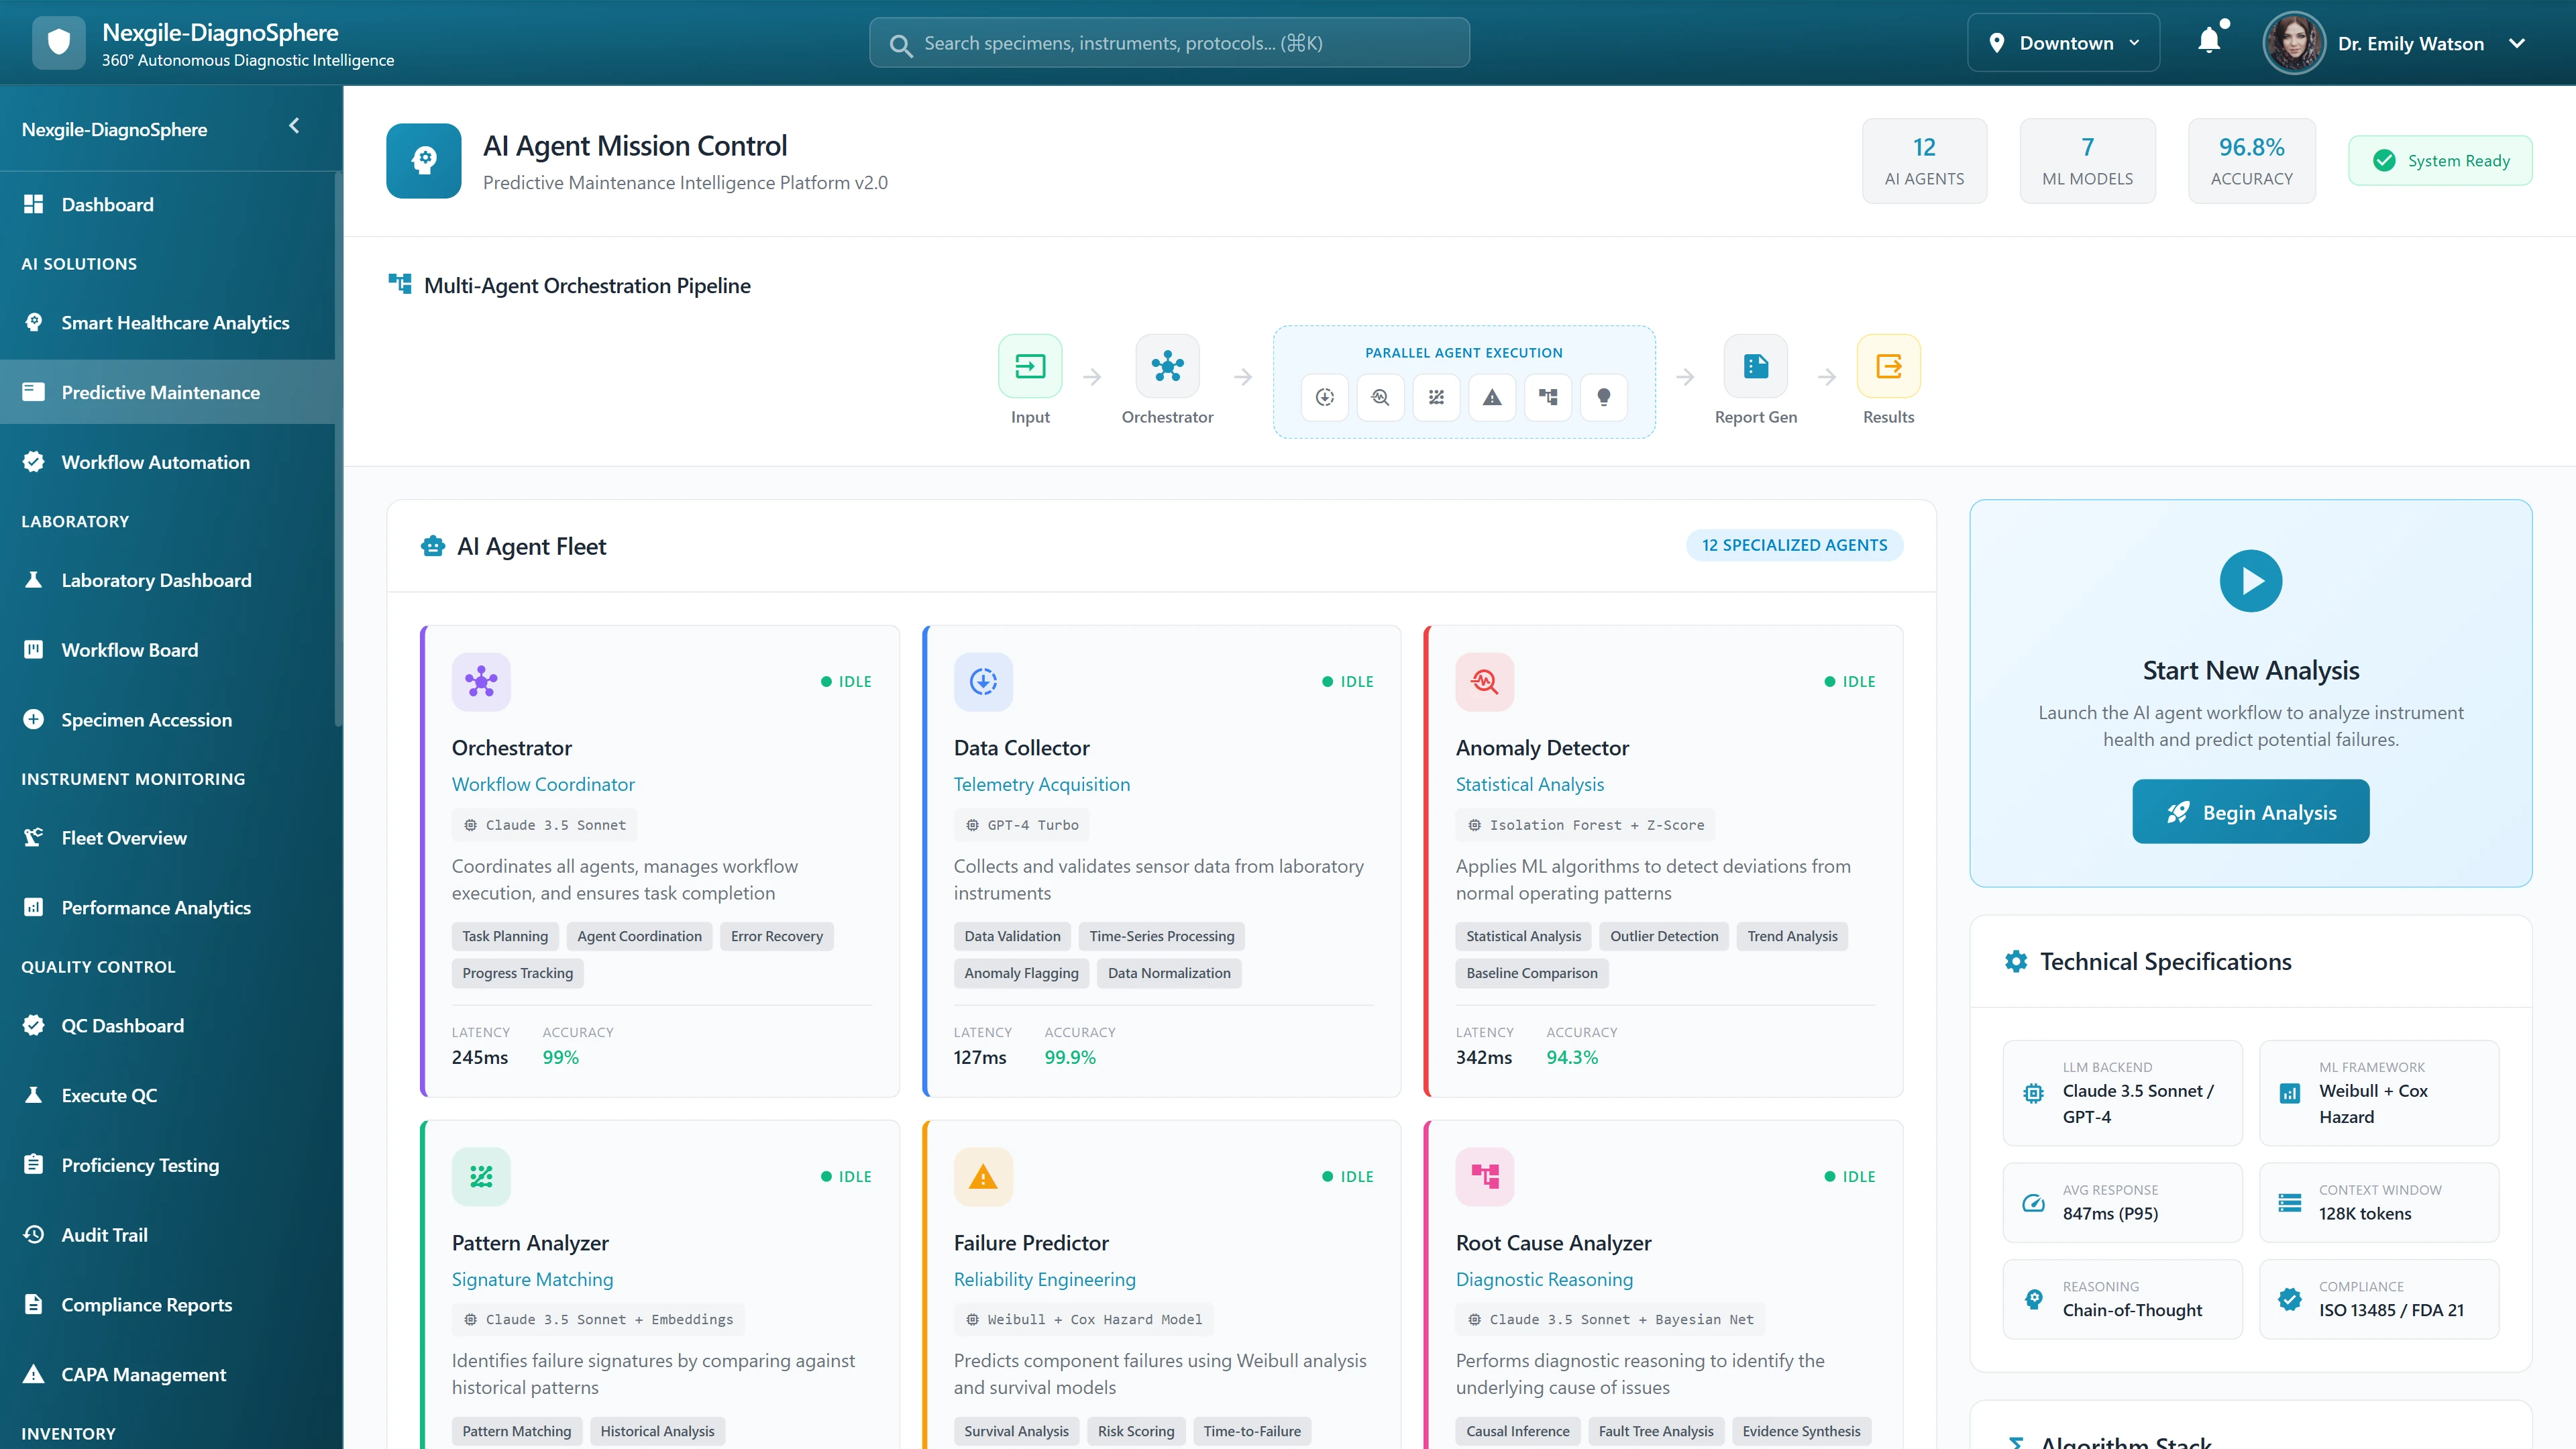
Task: Click the System Ready status badge
Action: click(2440, 161)
